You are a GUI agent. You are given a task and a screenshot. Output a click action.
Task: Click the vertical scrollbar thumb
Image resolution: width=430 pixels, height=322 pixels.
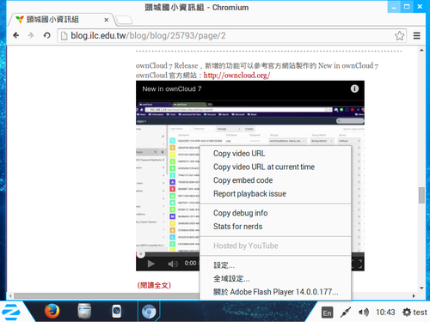point(421,195)
